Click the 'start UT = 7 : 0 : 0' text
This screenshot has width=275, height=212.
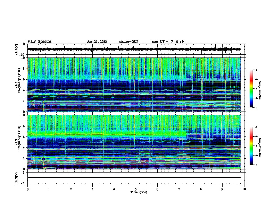168,42
